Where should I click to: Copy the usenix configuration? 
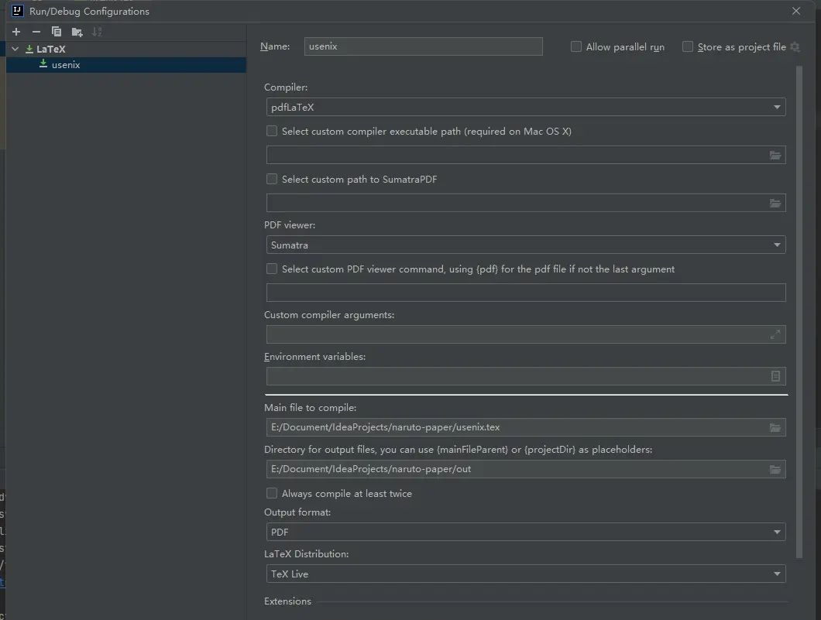(55, 32)
